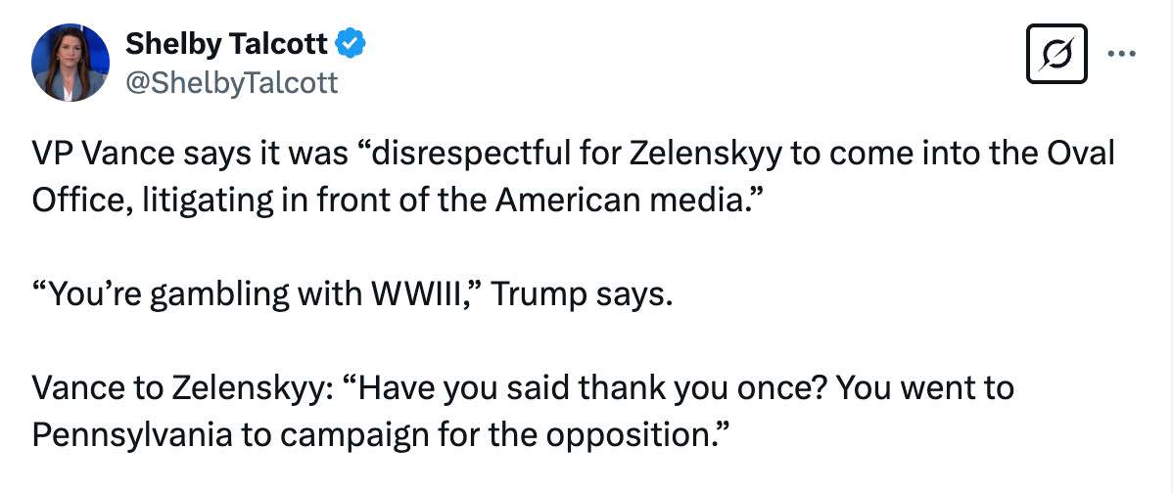Open Shelby Talcott's profile photo
Image resolution: width=1173 pixels, height=493 pixels.
point(70,63)
